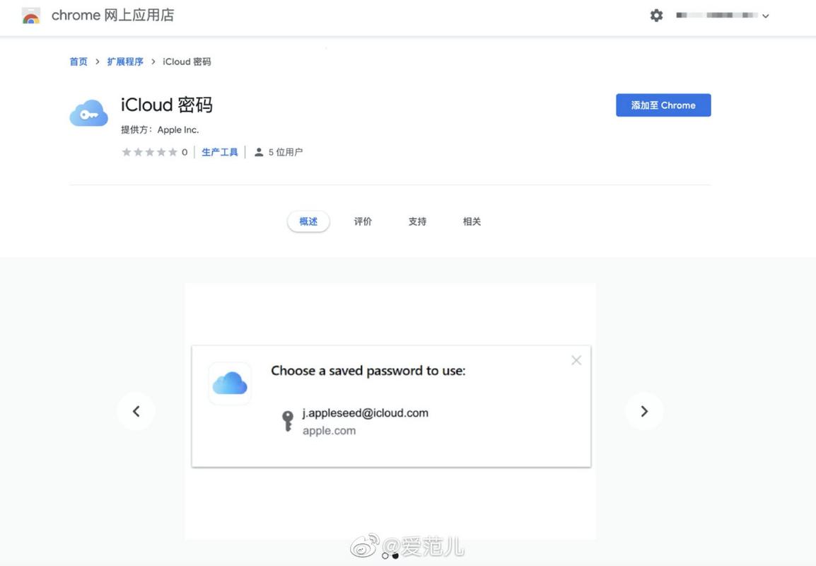
Task: Close the saved password popup with X
Action: pos(576,360)
